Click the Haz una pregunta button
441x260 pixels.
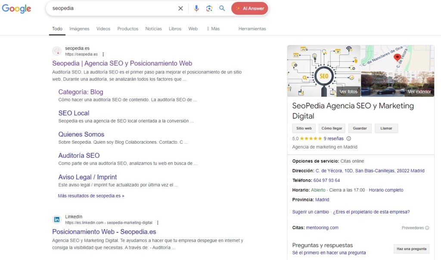[x=411, y=249]
